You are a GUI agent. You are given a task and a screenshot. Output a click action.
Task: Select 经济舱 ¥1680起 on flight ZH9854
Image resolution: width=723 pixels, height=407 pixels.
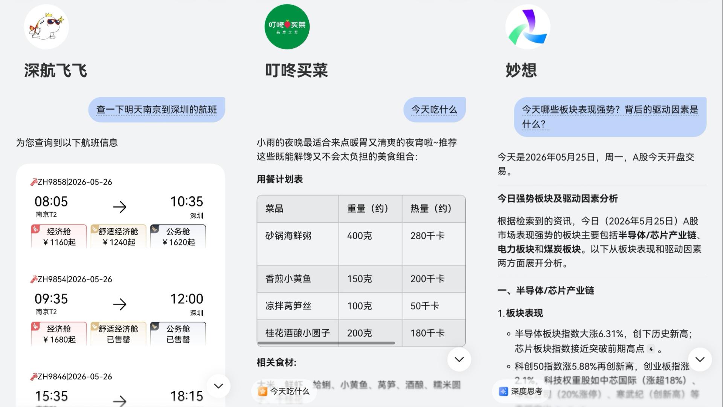pyautogui.click(x=59, y=334)
